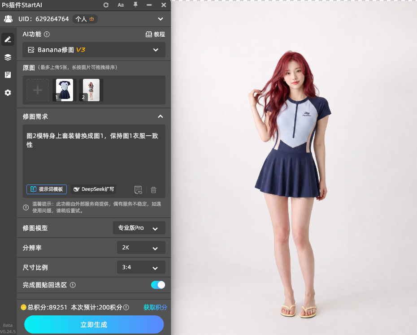Open the settings gear sidebar icon

point(8,92)
